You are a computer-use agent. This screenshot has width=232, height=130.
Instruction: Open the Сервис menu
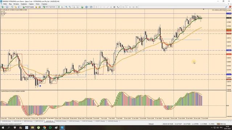[x=31, y=4]
